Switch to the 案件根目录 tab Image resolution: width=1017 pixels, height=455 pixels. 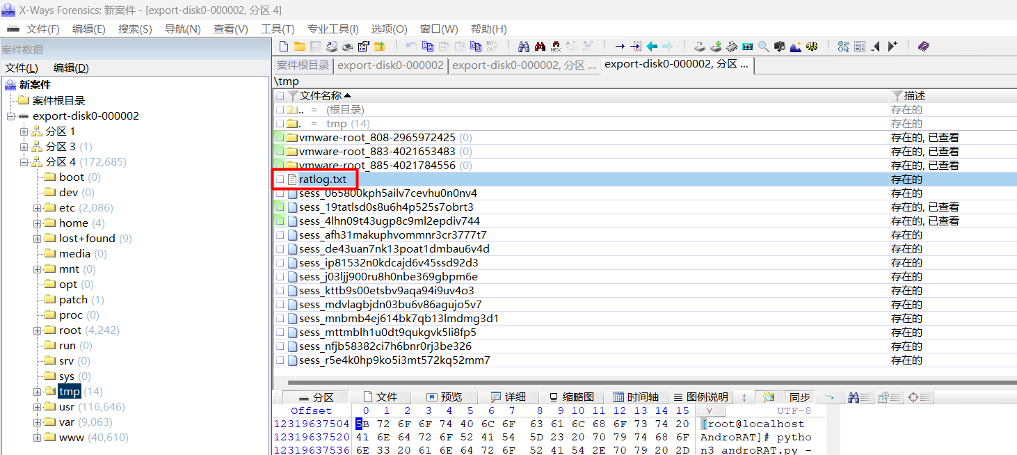(303, 65)
